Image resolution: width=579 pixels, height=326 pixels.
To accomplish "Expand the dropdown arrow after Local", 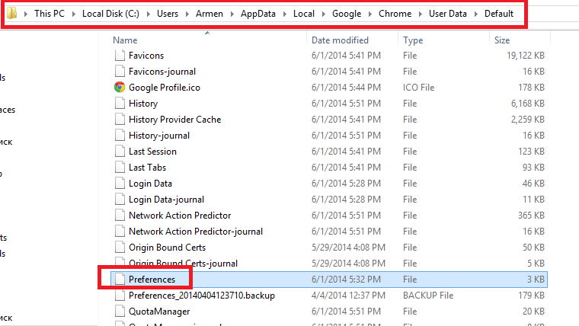I will [324, 14].
